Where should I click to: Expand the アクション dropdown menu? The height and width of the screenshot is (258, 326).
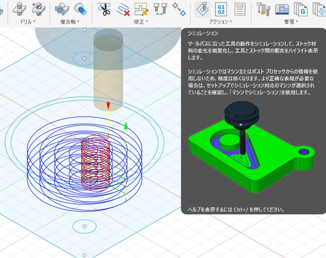(220, 22)
